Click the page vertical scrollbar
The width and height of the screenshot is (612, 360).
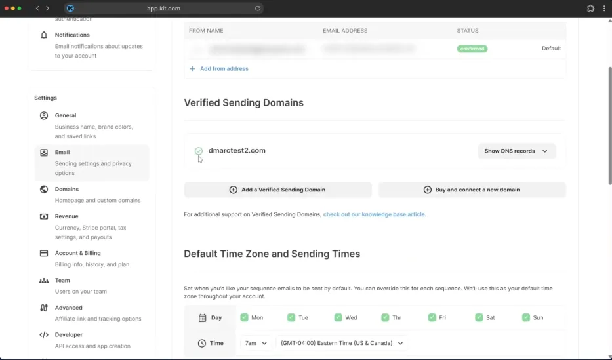tap(609, 126)
